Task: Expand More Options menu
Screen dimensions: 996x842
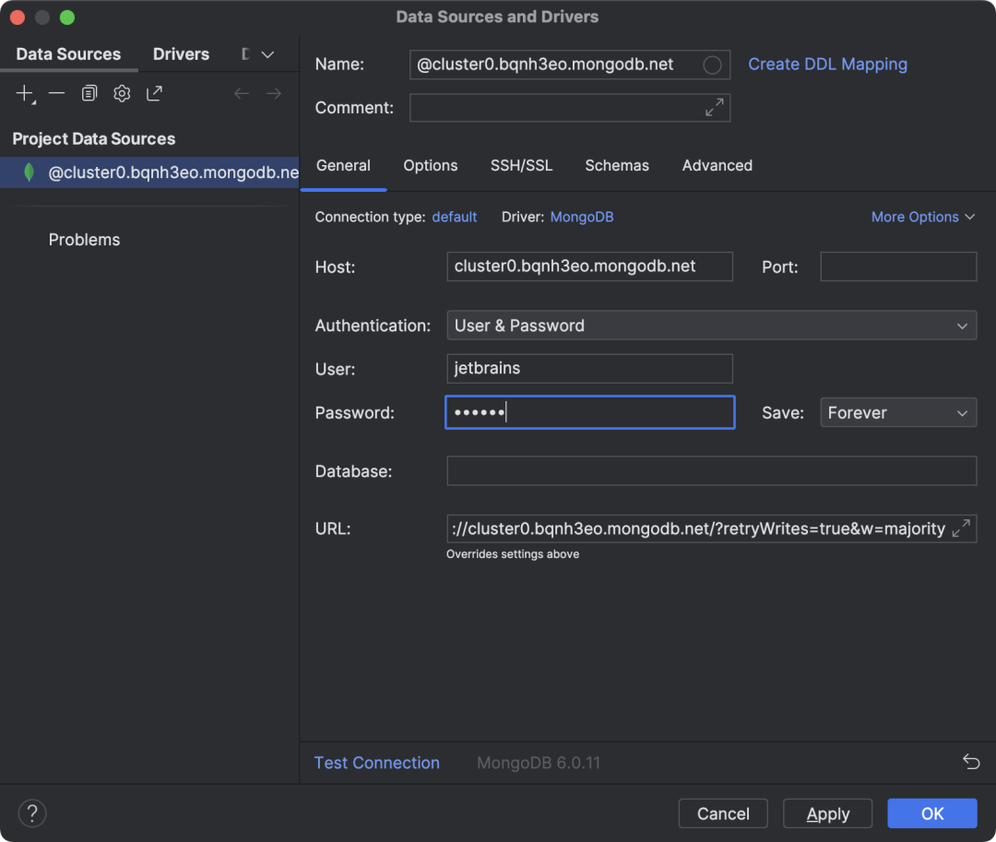Action: (x=923, y=217)
